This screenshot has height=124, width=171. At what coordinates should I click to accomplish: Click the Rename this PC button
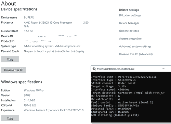click(13, 70)
